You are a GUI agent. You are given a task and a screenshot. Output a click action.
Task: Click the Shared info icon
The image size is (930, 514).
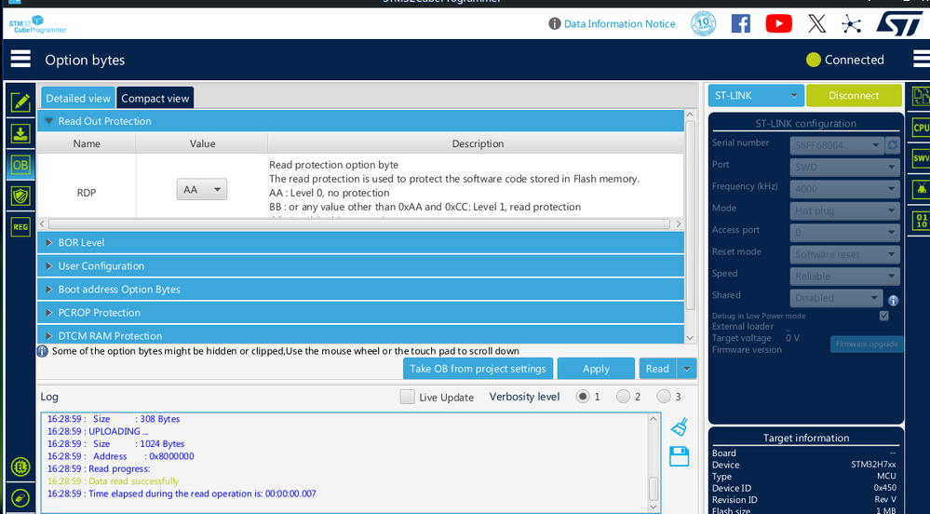pos(893,301)
